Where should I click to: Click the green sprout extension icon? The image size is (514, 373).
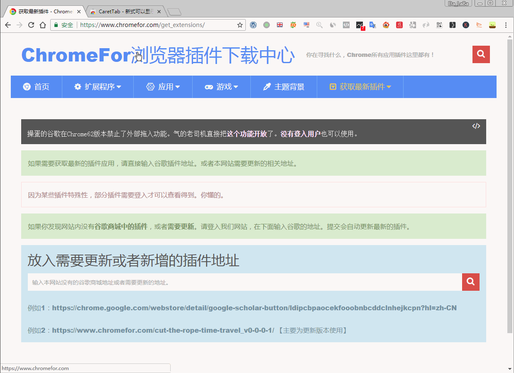[492, 25]
